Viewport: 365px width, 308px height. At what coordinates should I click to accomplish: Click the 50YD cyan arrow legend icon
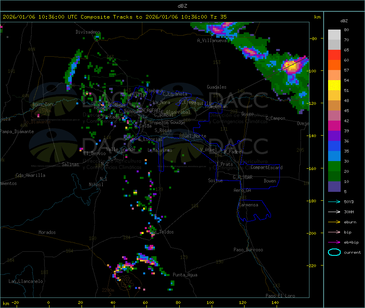point(334,202)
